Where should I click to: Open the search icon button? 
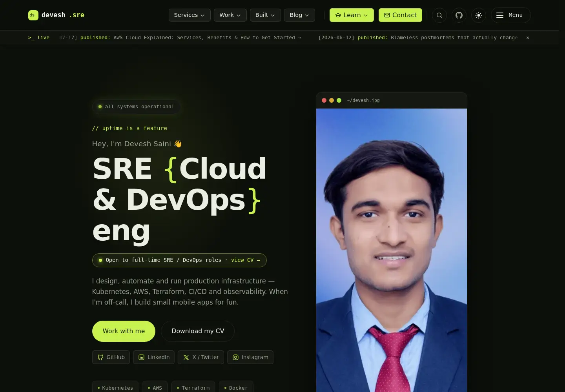(x=439, y=15)
